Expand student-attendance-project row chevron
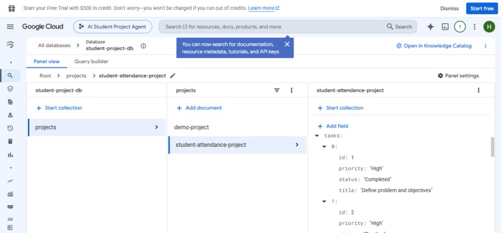The image size is (501, 233). pyautogui.click(x=297, y=145)
